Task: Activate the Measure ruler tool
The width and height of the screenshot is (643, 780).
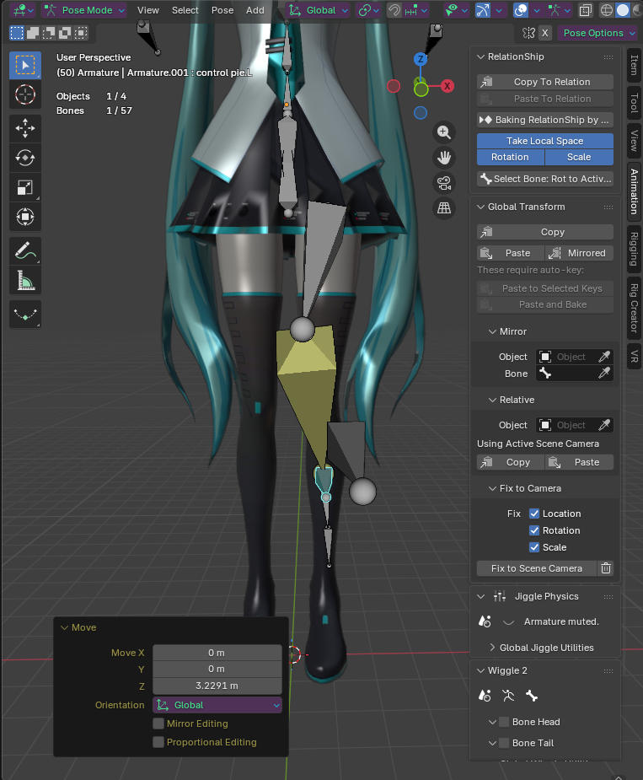Action: [x=25, y=280]
